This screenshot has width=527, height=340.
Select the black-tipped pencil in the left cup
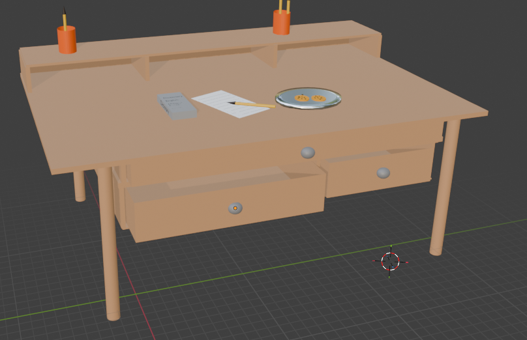[64, 18]
